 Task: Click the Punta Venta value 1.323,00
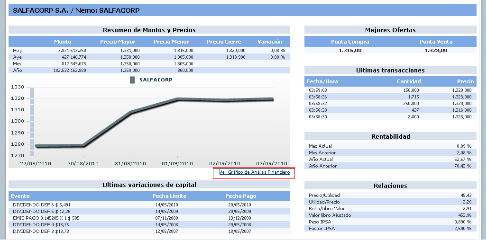pyautogui.click(x=436, y=51)
